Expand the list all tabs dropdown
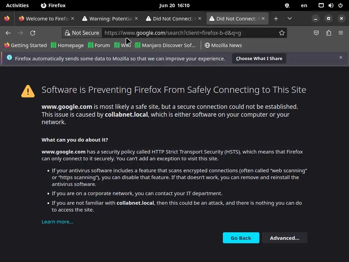 click(x=290, y=18)
